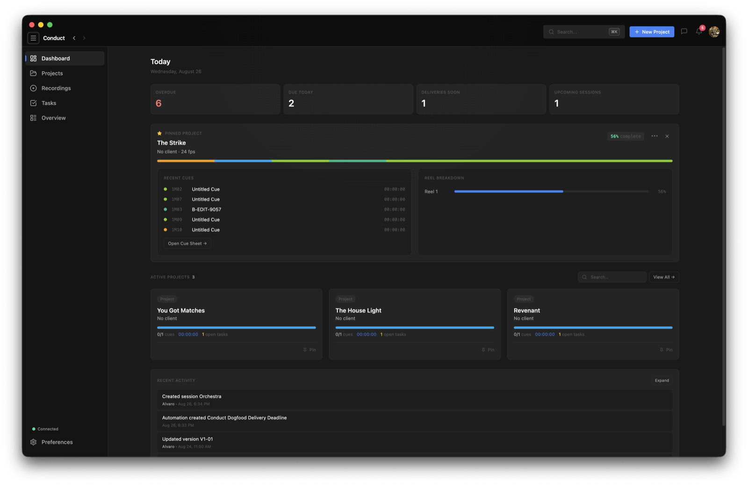Click the 56% complete badge
This screenshot has height=486, width=748.
(626, 136)
